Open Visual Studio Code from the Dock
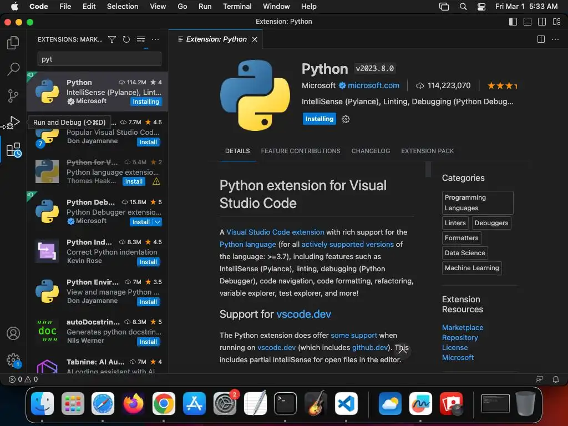Image resolution: width=568 pixels, height=426 pixels. point(346,403)
